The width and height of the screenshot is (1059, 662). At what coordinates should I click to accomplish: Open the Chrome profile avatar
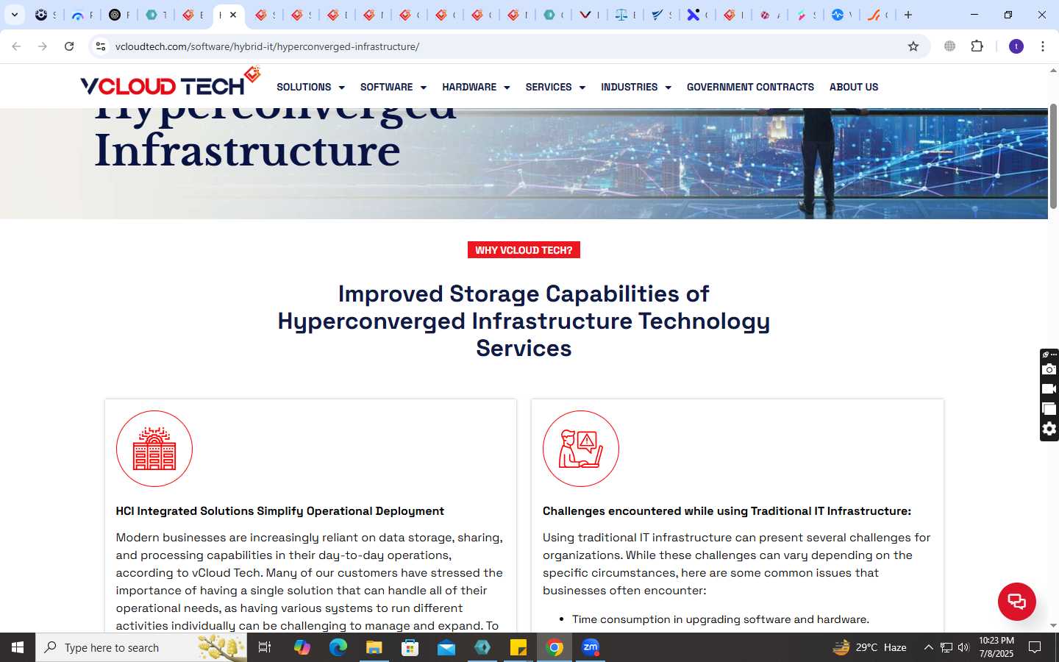point(1016,46)
